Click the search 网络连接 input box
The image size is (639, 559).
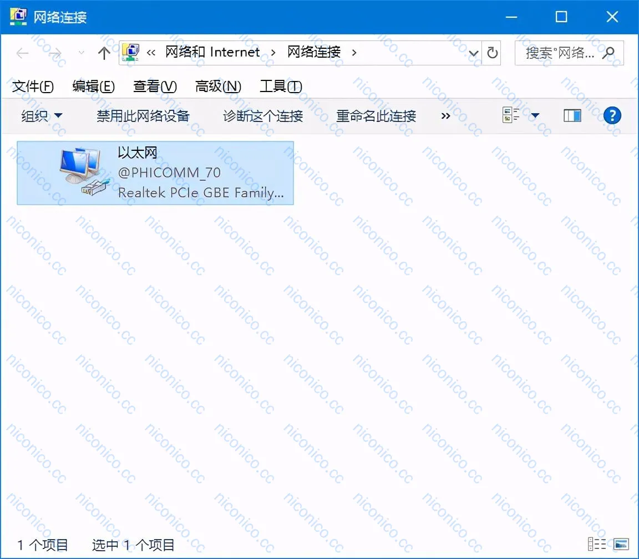pyautogui.click(x=569, y=53)
